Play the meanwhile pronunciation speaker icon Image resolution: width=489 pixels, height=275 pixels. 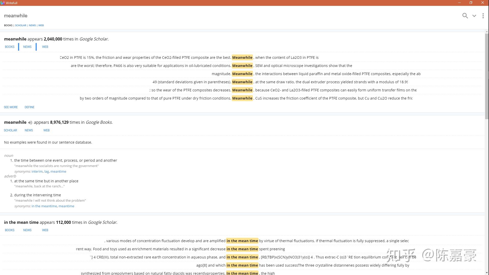30,122
